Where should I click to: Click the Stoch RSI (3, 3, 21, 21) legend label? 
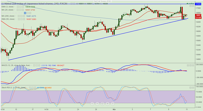coord(14,88)
